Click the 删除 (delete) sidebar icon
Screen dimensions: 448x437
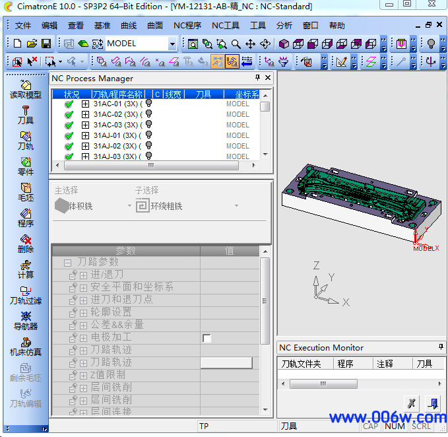[x=26, y=244]
